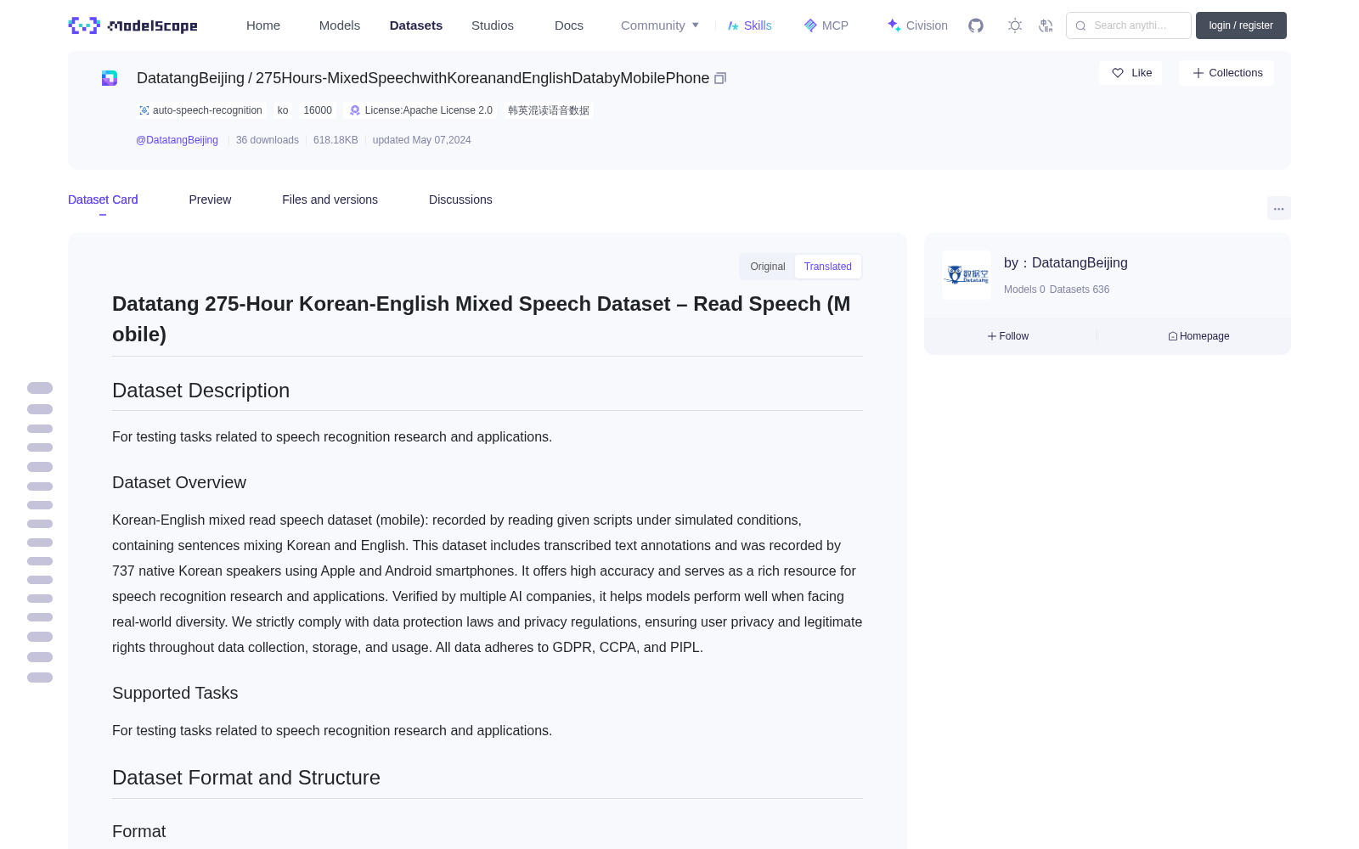Viewport: 1359px width, 849px height.
Task: Open the Skills link
Action: (749, 25)
